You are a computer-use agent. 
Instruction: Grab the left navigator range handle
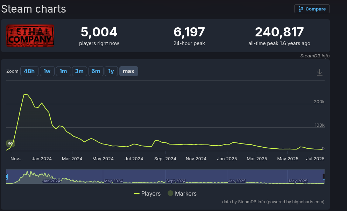(7, 176)
